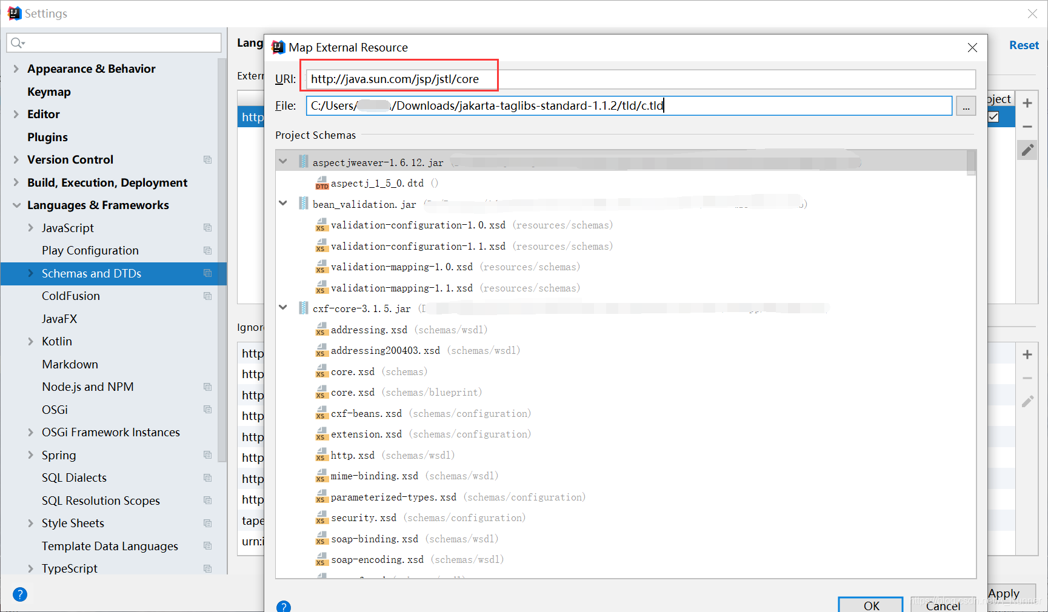Click into the URI input field

tap(641, 79)
